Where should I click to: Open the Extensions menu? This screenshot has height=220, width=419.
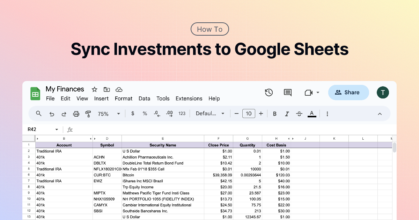pyautogui.click(x=189, y=98)
